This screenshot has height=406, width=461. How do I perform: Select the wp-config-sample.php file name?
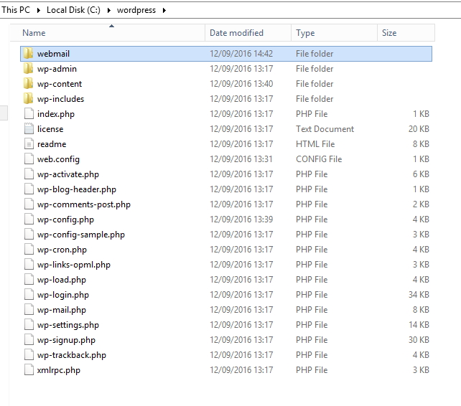[x=81, y=235]
